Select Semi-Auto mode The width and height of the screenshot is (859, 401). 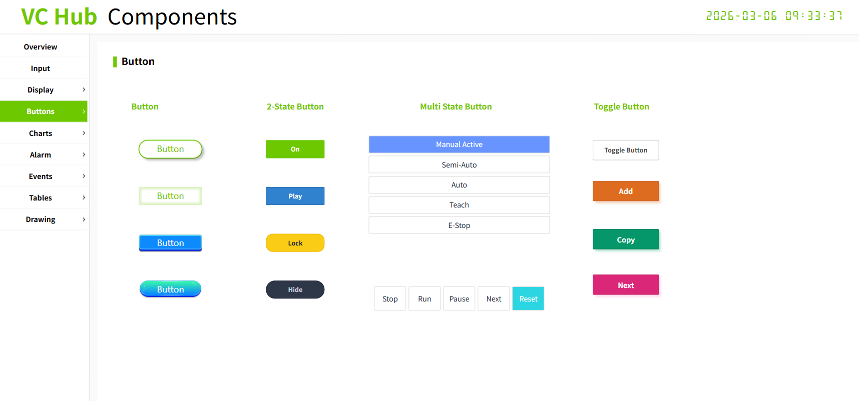click(459, 164)
